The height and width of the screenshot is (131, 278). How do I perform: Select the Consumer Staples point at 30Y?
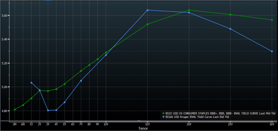coord(272,20)
